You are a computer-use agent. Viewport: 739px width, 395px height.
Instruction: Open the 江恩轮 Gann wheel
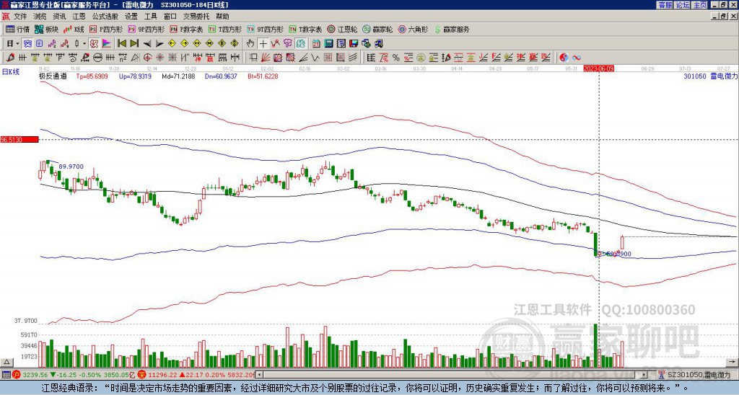click(342, 29)
